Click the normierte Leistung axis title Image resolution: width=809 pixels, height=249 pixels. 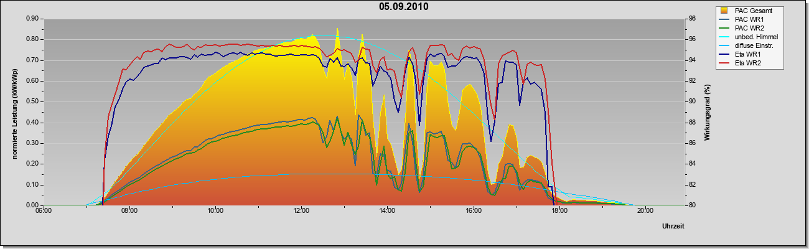[14, 112]
